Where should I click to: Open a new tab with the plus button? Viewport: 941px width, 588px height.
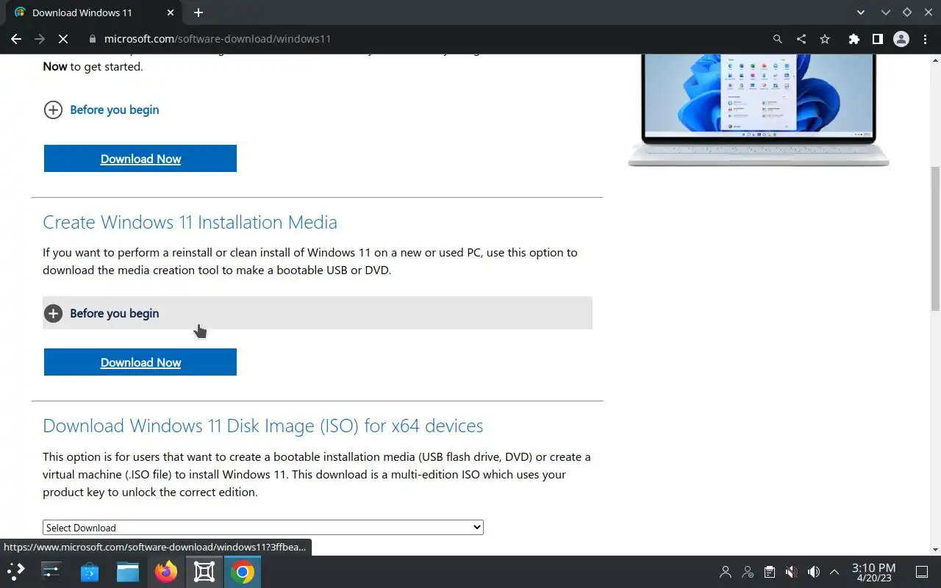tap(198, 12)
